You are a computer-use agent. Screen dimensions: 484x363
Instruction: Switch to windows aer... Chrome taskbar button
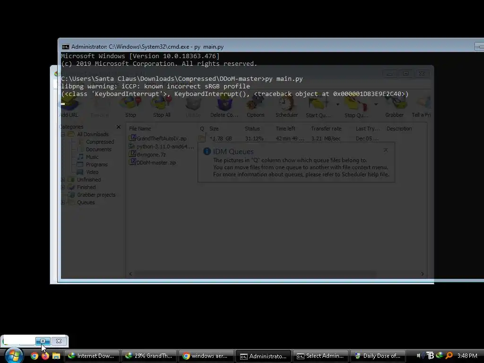pyautogui.click(x=206, y=356)
